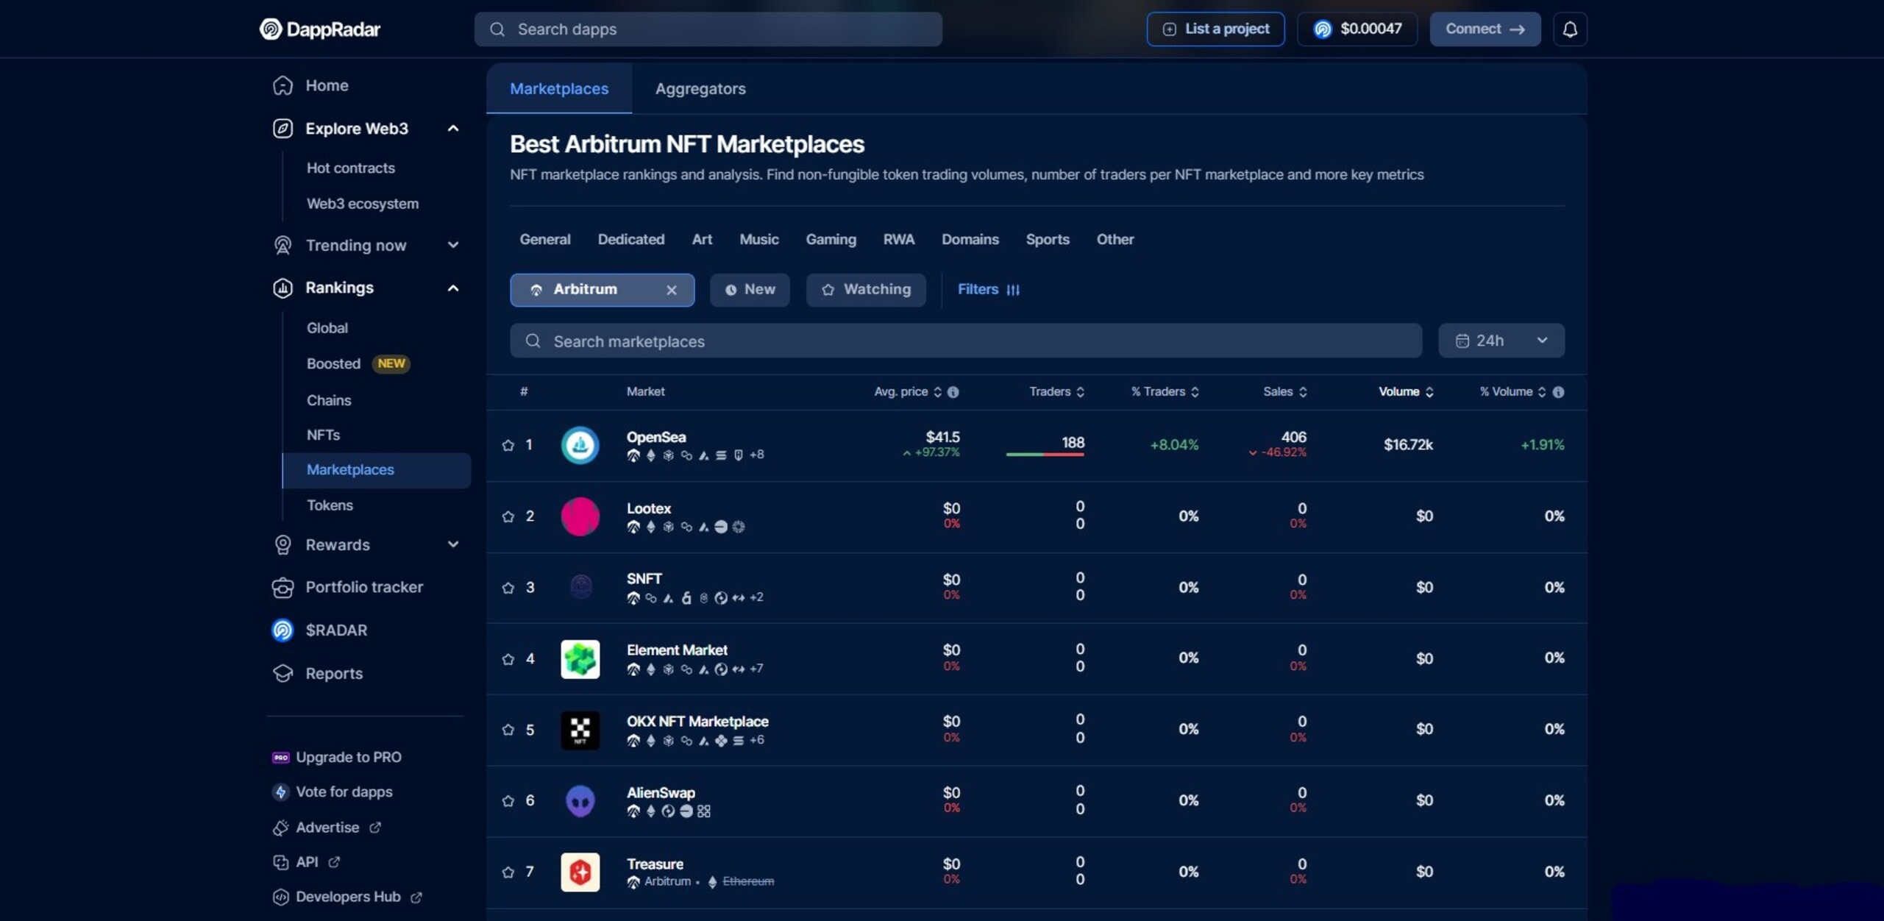Switch to the Aggregators tab
This screenshot has height=921, width=1884.
700,88
